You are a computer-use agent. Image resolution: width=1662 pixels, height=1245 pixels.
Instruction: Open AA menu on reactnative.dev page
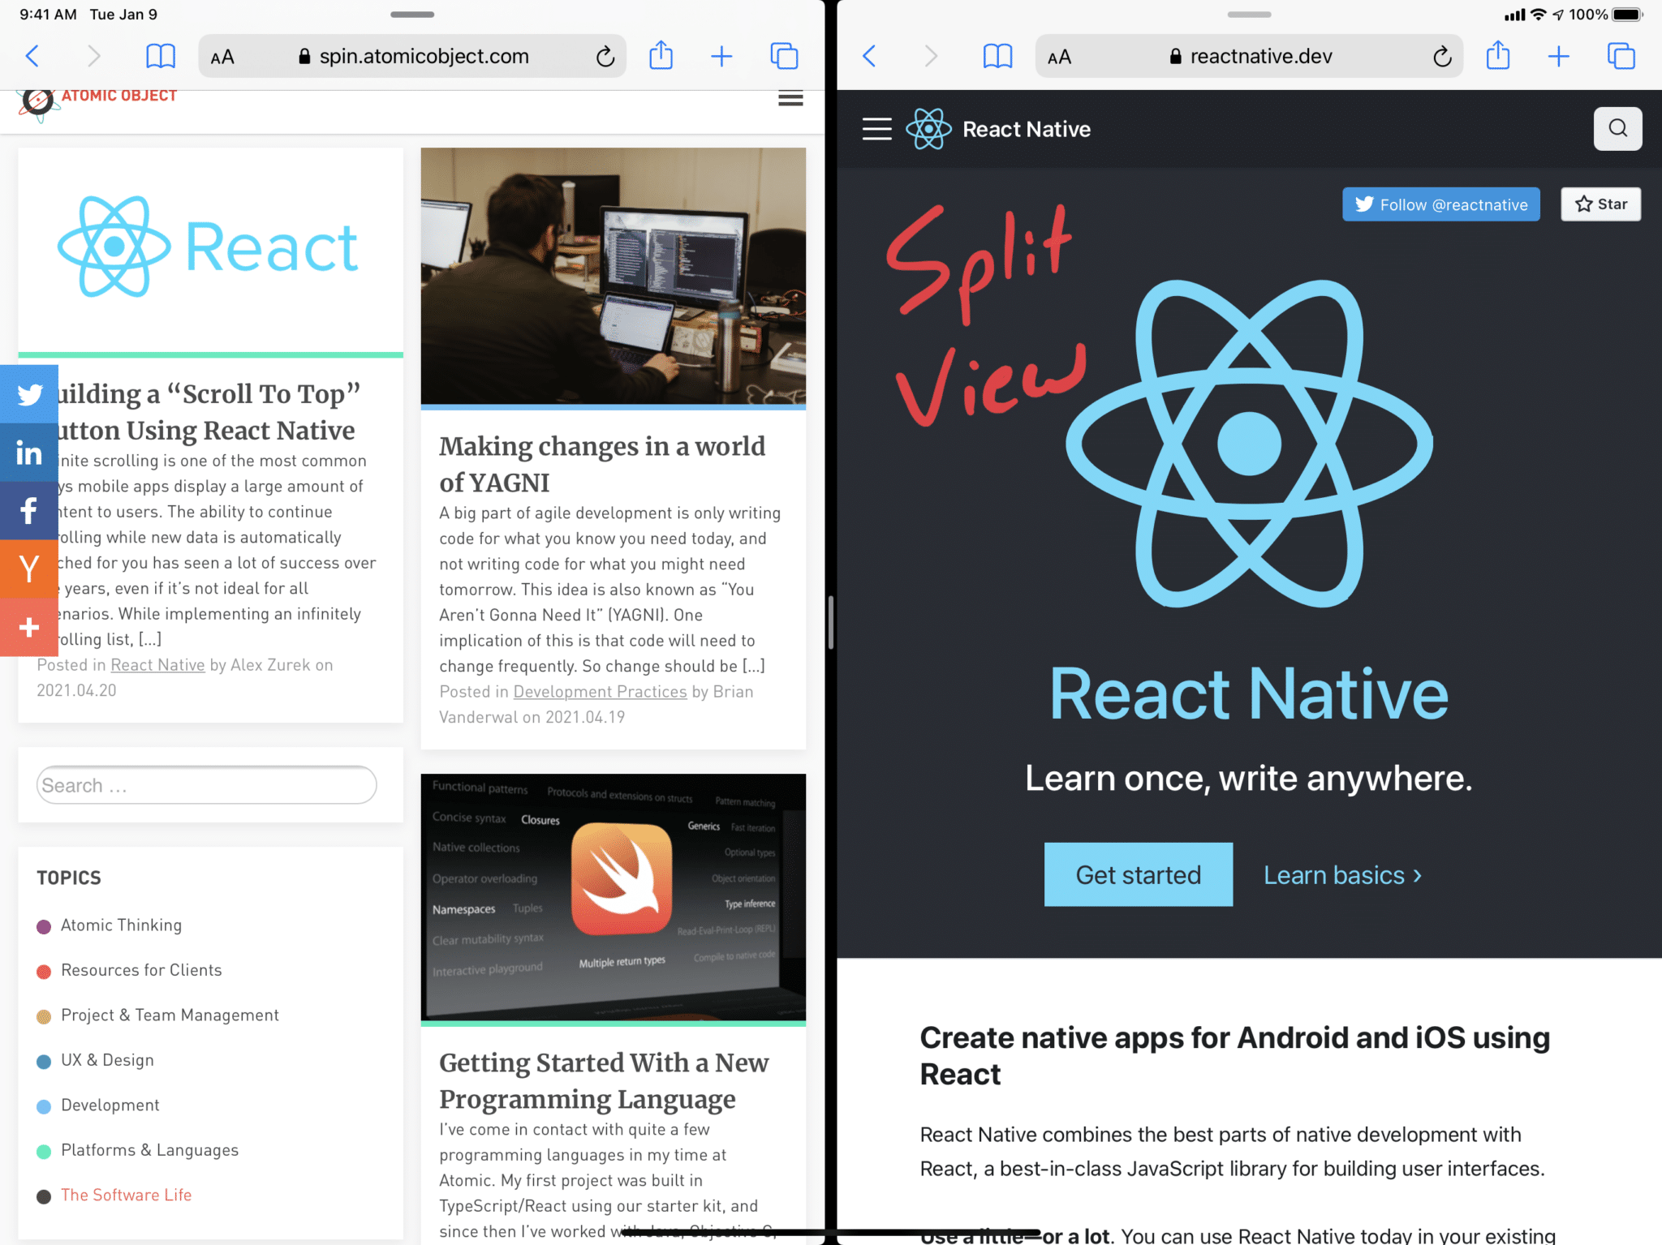1059,57
